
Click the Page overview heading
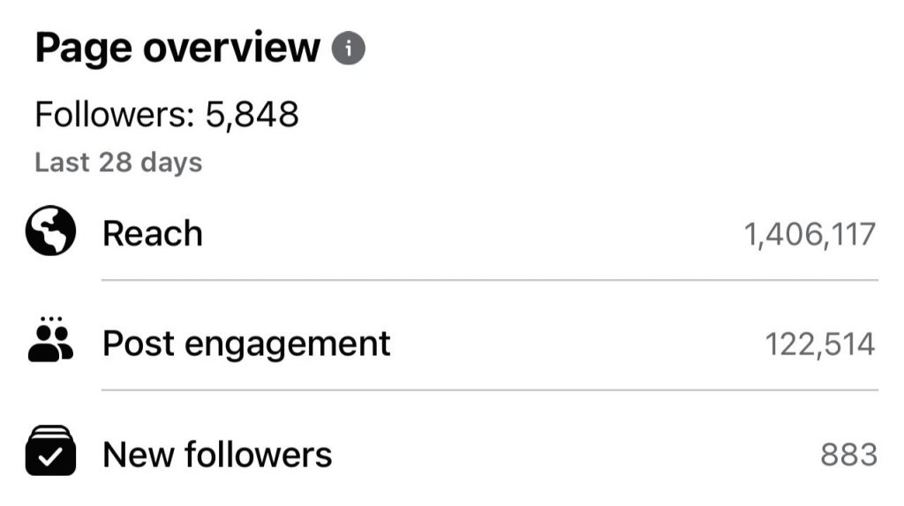177,49
